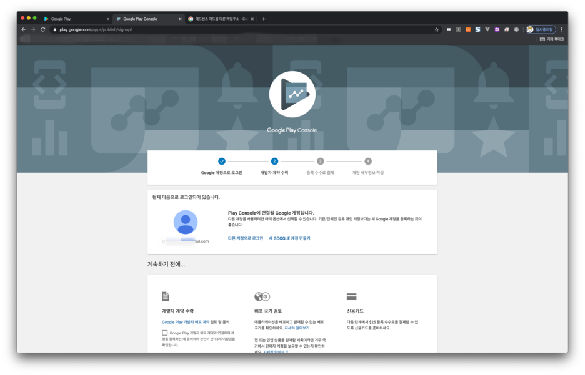Screen dimensions: 585x375
Task: Go back with the browser back arrow
Action: point(24,29)
